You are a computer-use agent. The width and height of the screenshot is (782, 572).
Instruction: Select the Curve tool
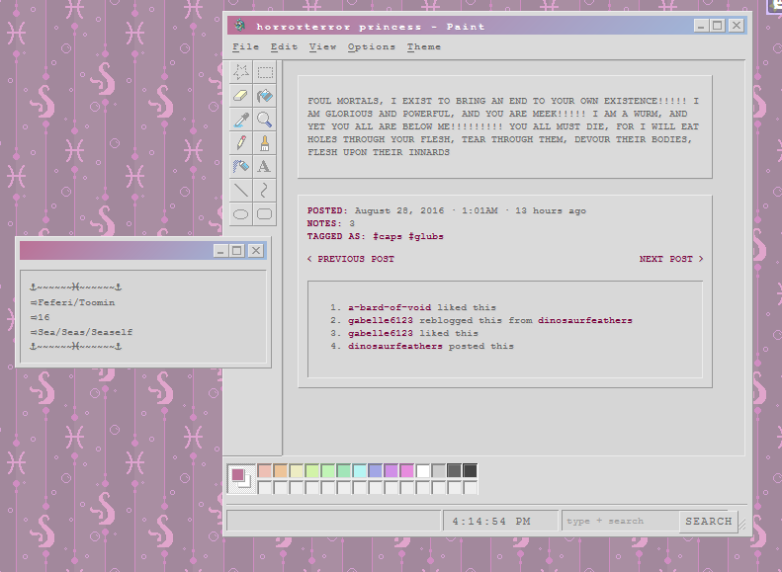point(265,191)
